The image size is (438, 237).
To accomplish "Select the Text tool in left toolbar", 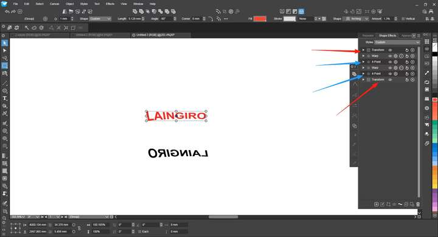I will coord(5,98).
